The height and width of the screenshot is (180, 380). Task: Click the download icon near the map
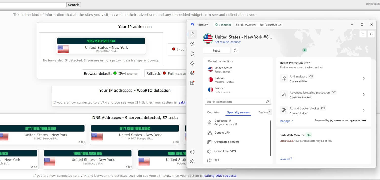coord(363,34)
